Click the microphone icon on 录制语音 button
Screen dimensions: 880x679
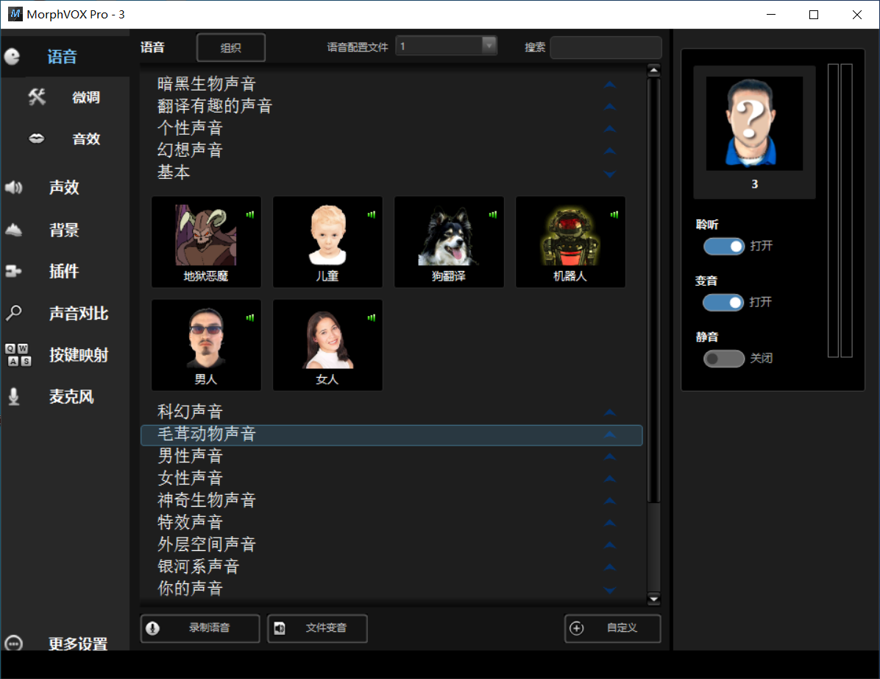pos(152,628)
